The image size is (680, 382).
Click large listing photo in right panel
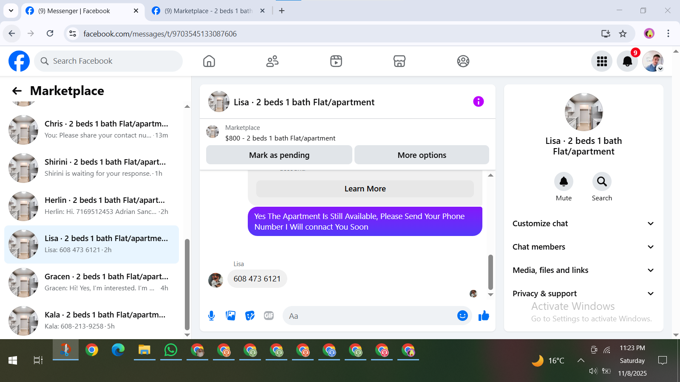point(584,112)
